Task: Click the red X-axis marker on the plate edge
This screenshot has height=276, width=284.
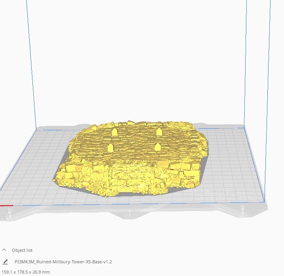Action: [x=6, y=206]
